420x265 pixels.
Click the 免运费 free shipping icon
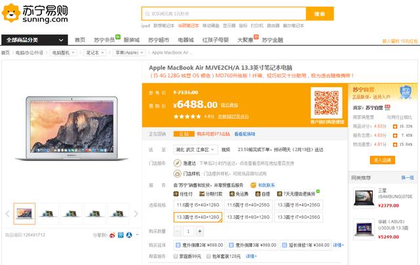[232, 194]
